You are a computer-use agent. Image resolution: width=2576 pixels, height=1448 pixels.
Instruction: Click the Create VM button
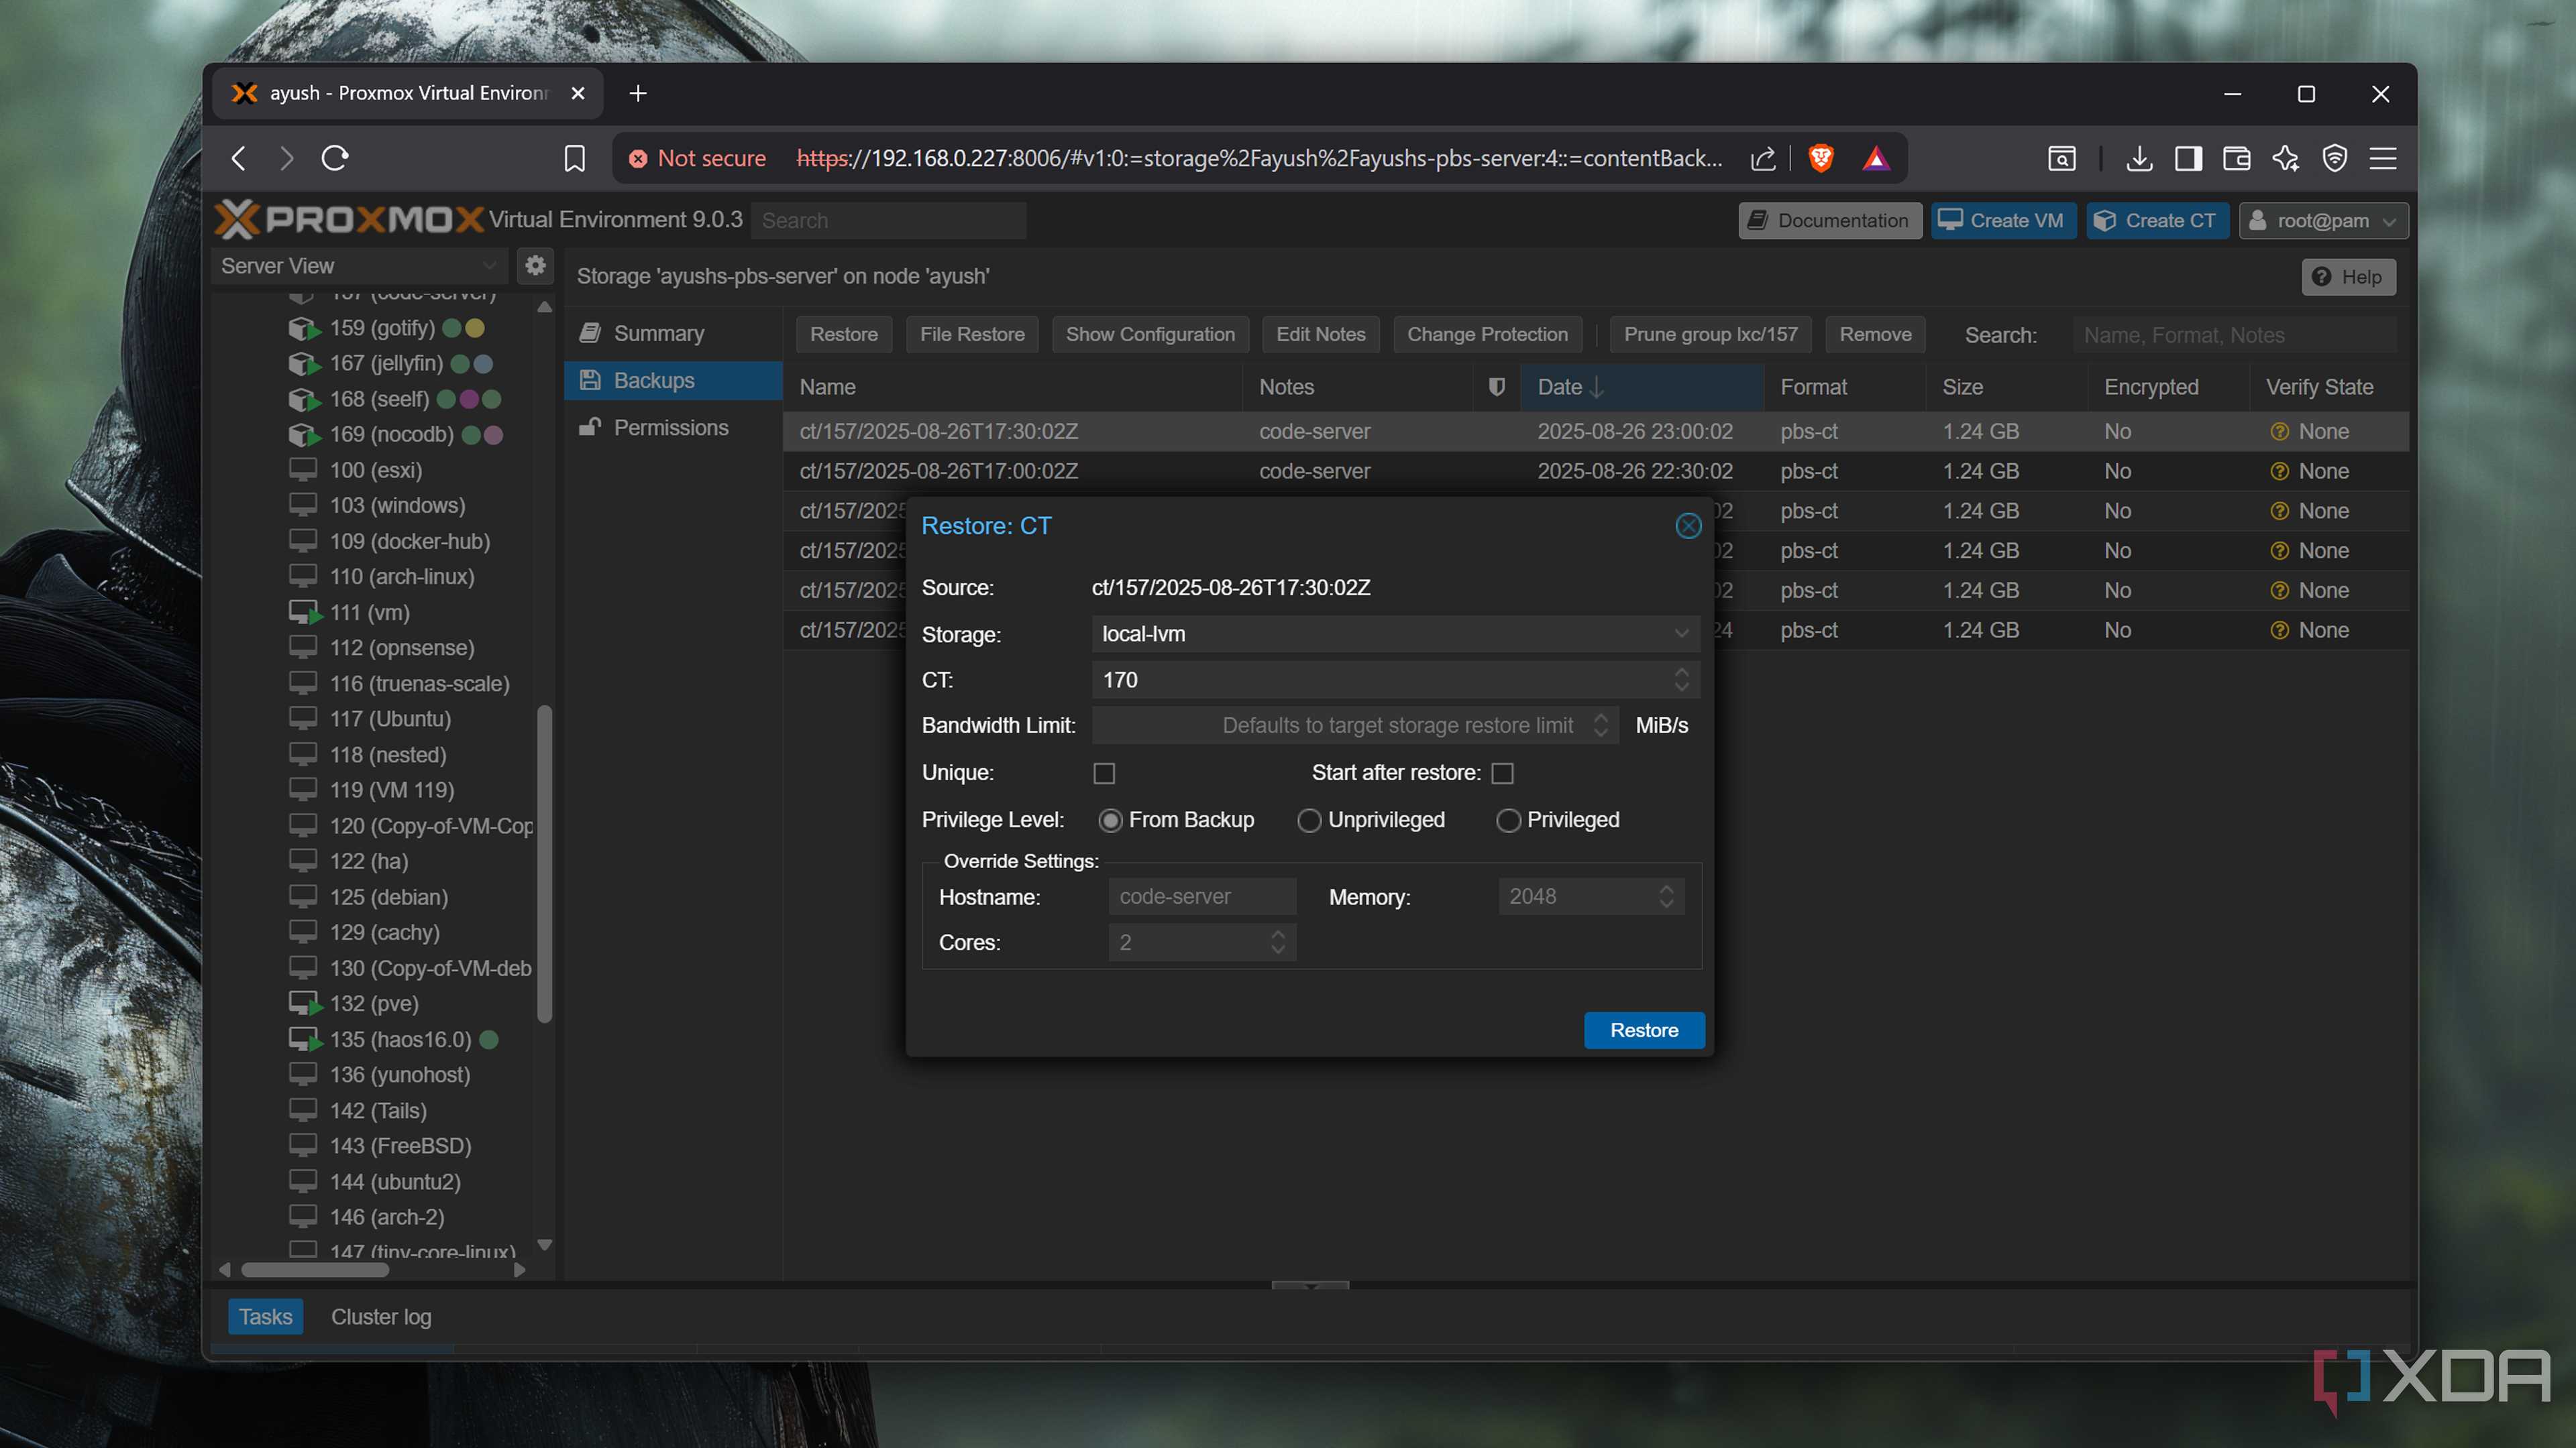[2003, 221]
